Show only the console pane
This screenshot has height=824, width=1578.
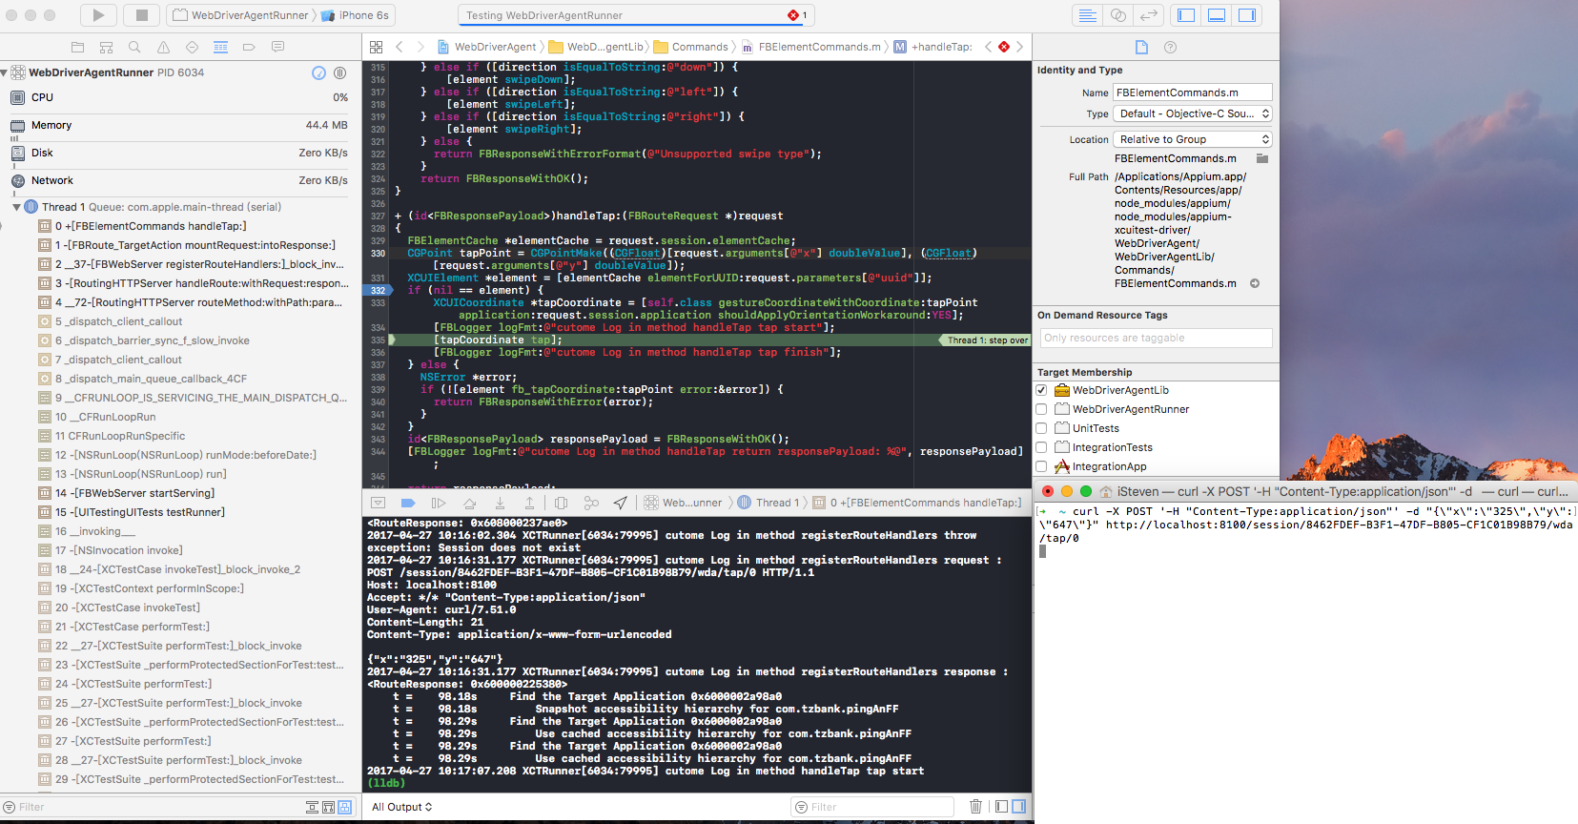(1019, 807)
